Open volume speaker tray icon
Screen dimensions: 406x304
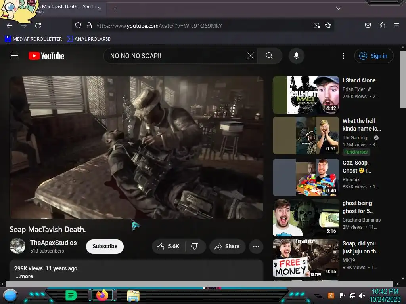click(362, 295)
